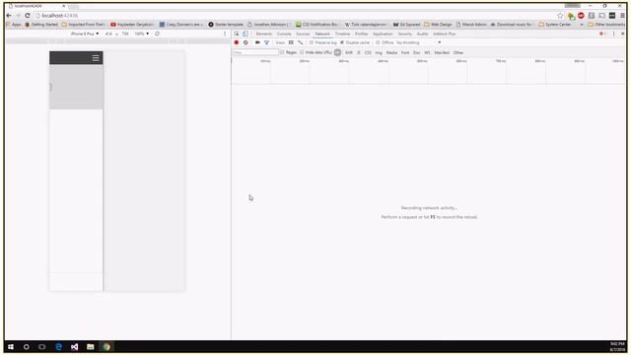Open the Starter template bookmark
This screenshot has height=355, width=631.
click(x=226, y=25)
